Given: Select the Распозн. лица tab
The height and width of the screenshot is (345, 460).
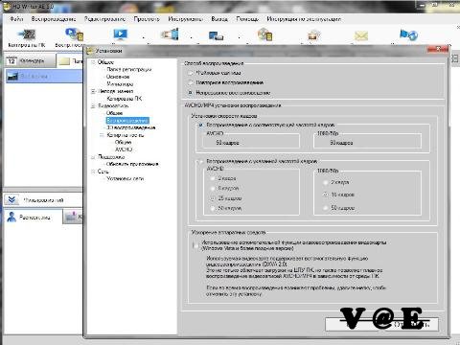Looking at the screenshot, I should tap(33, 218).
